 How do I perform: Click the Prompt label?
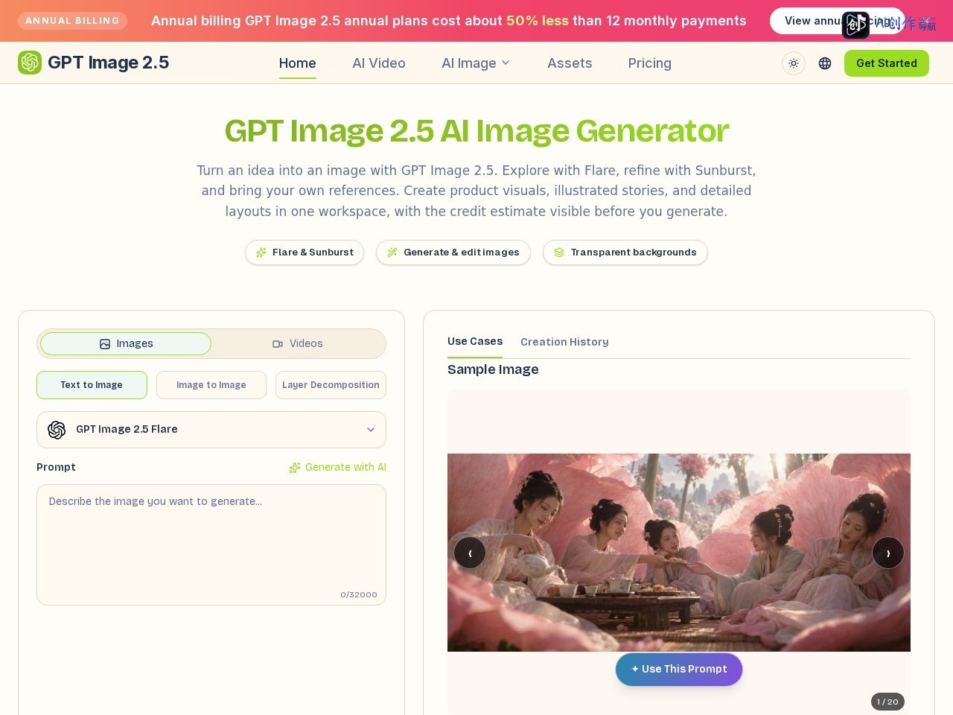(x=56, y=467)
